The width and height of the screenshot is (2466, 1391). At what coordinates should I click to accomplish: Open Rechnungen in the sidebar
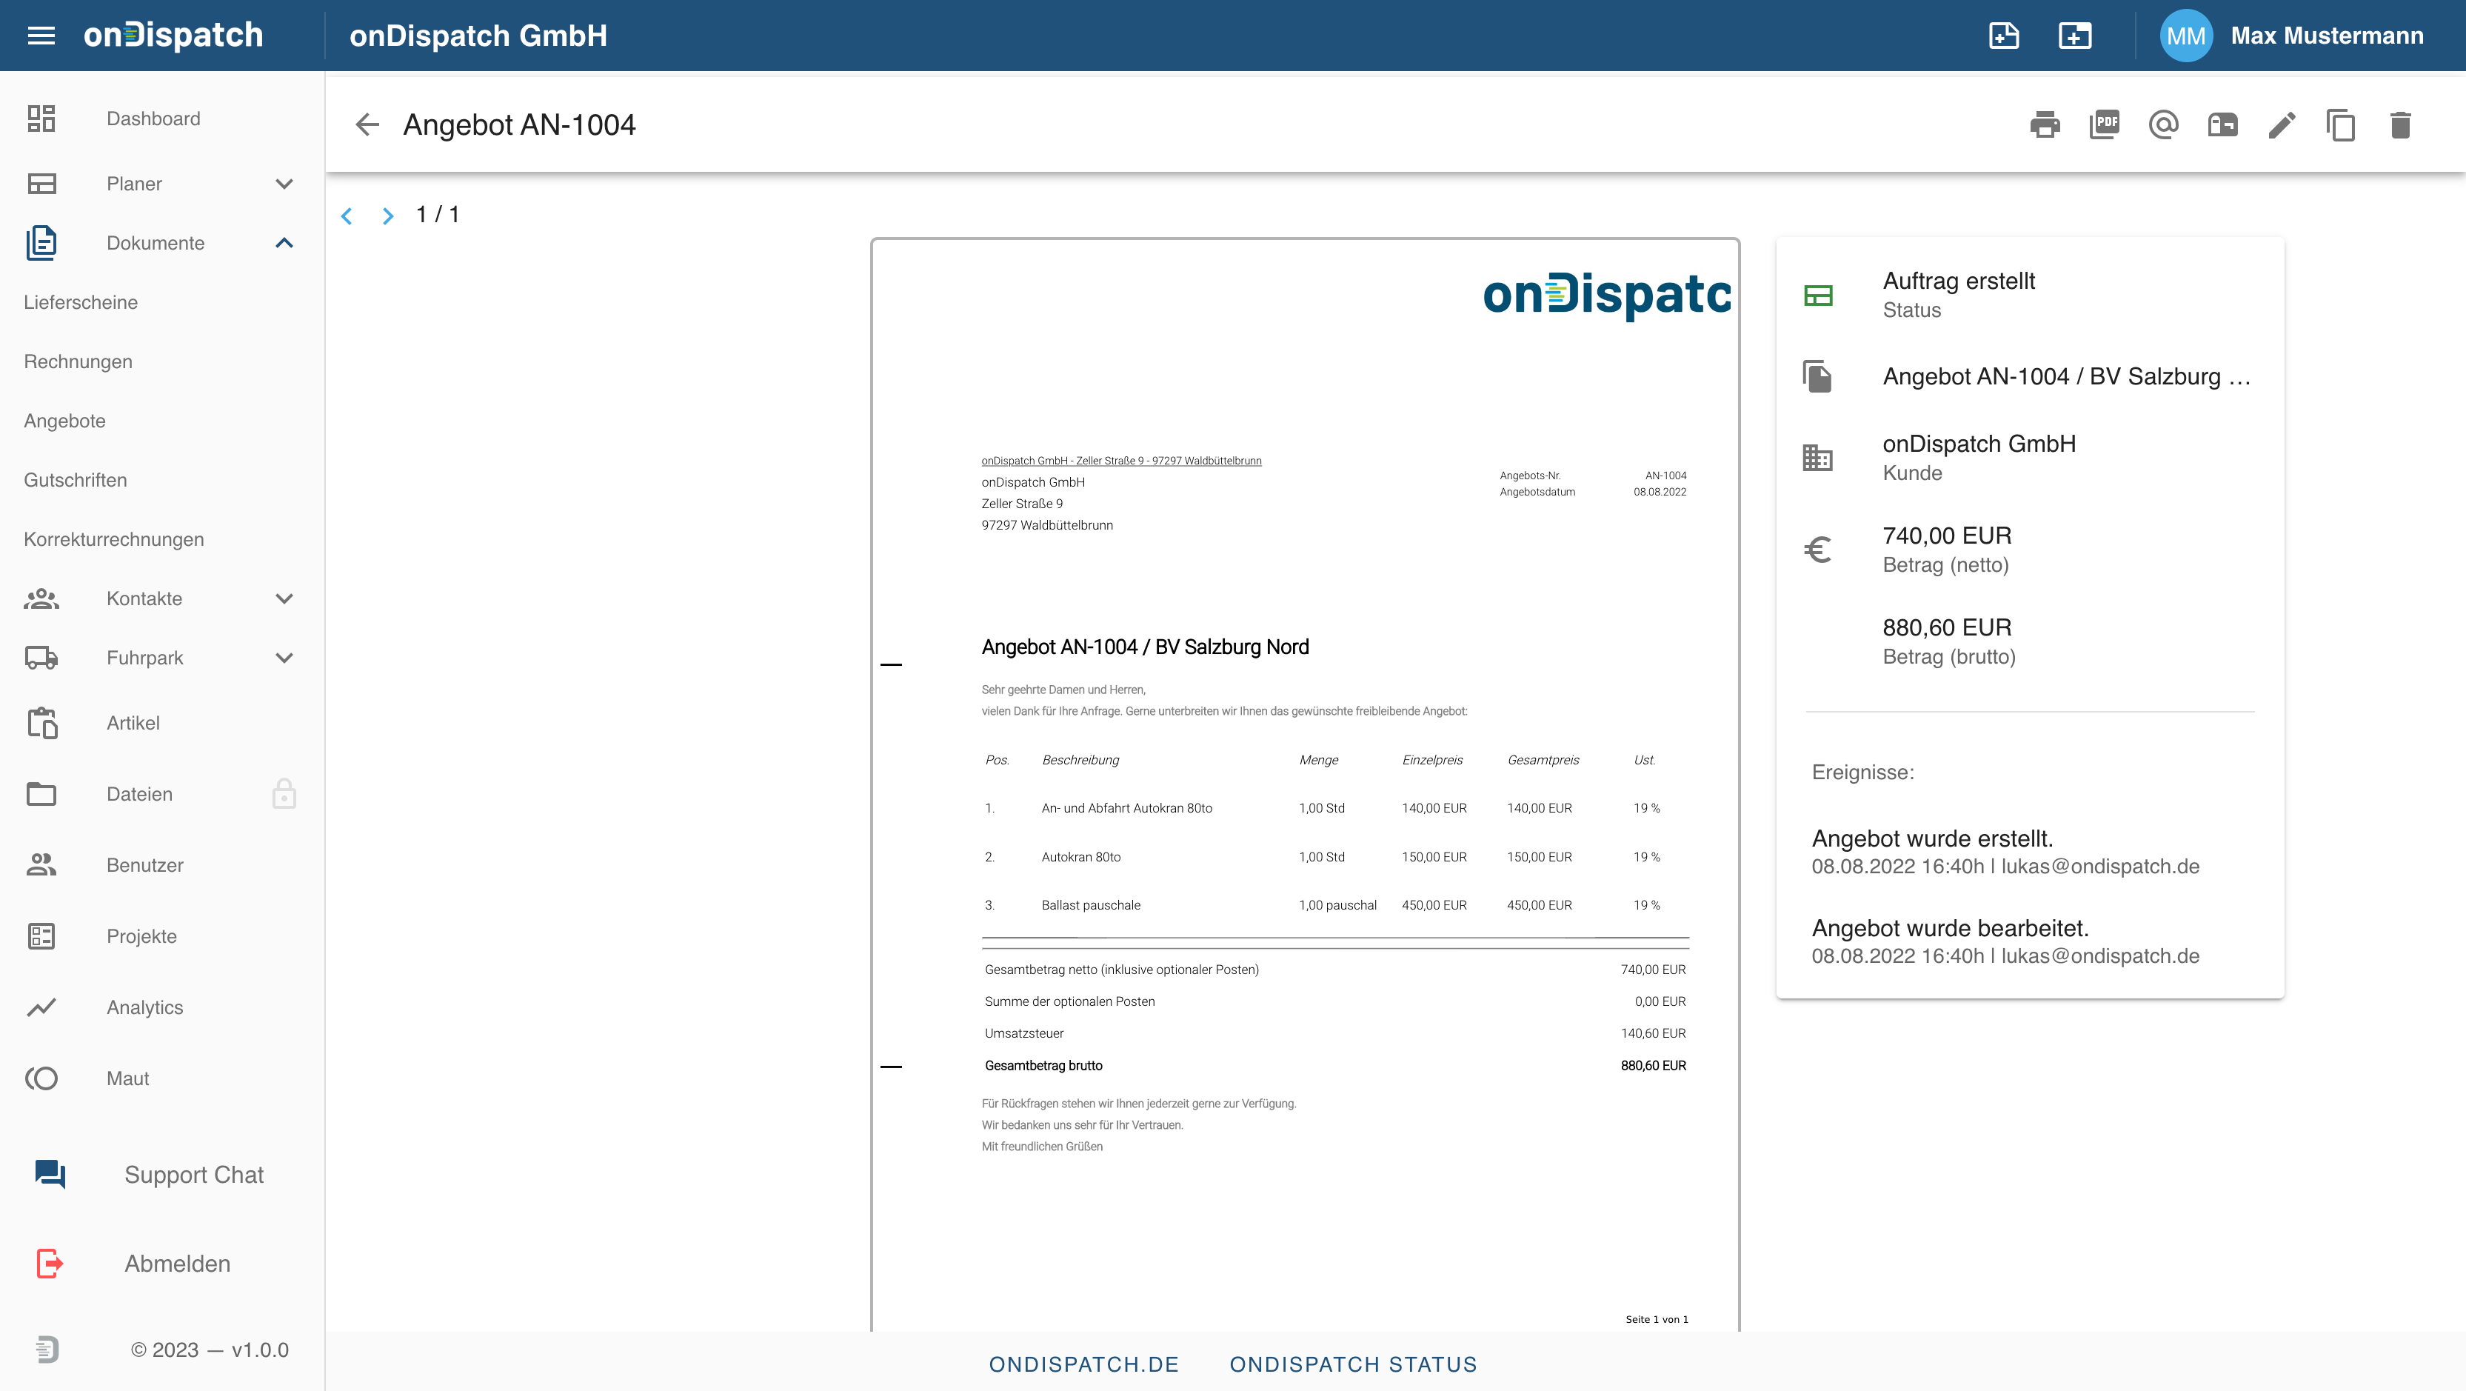click(78, 362)
